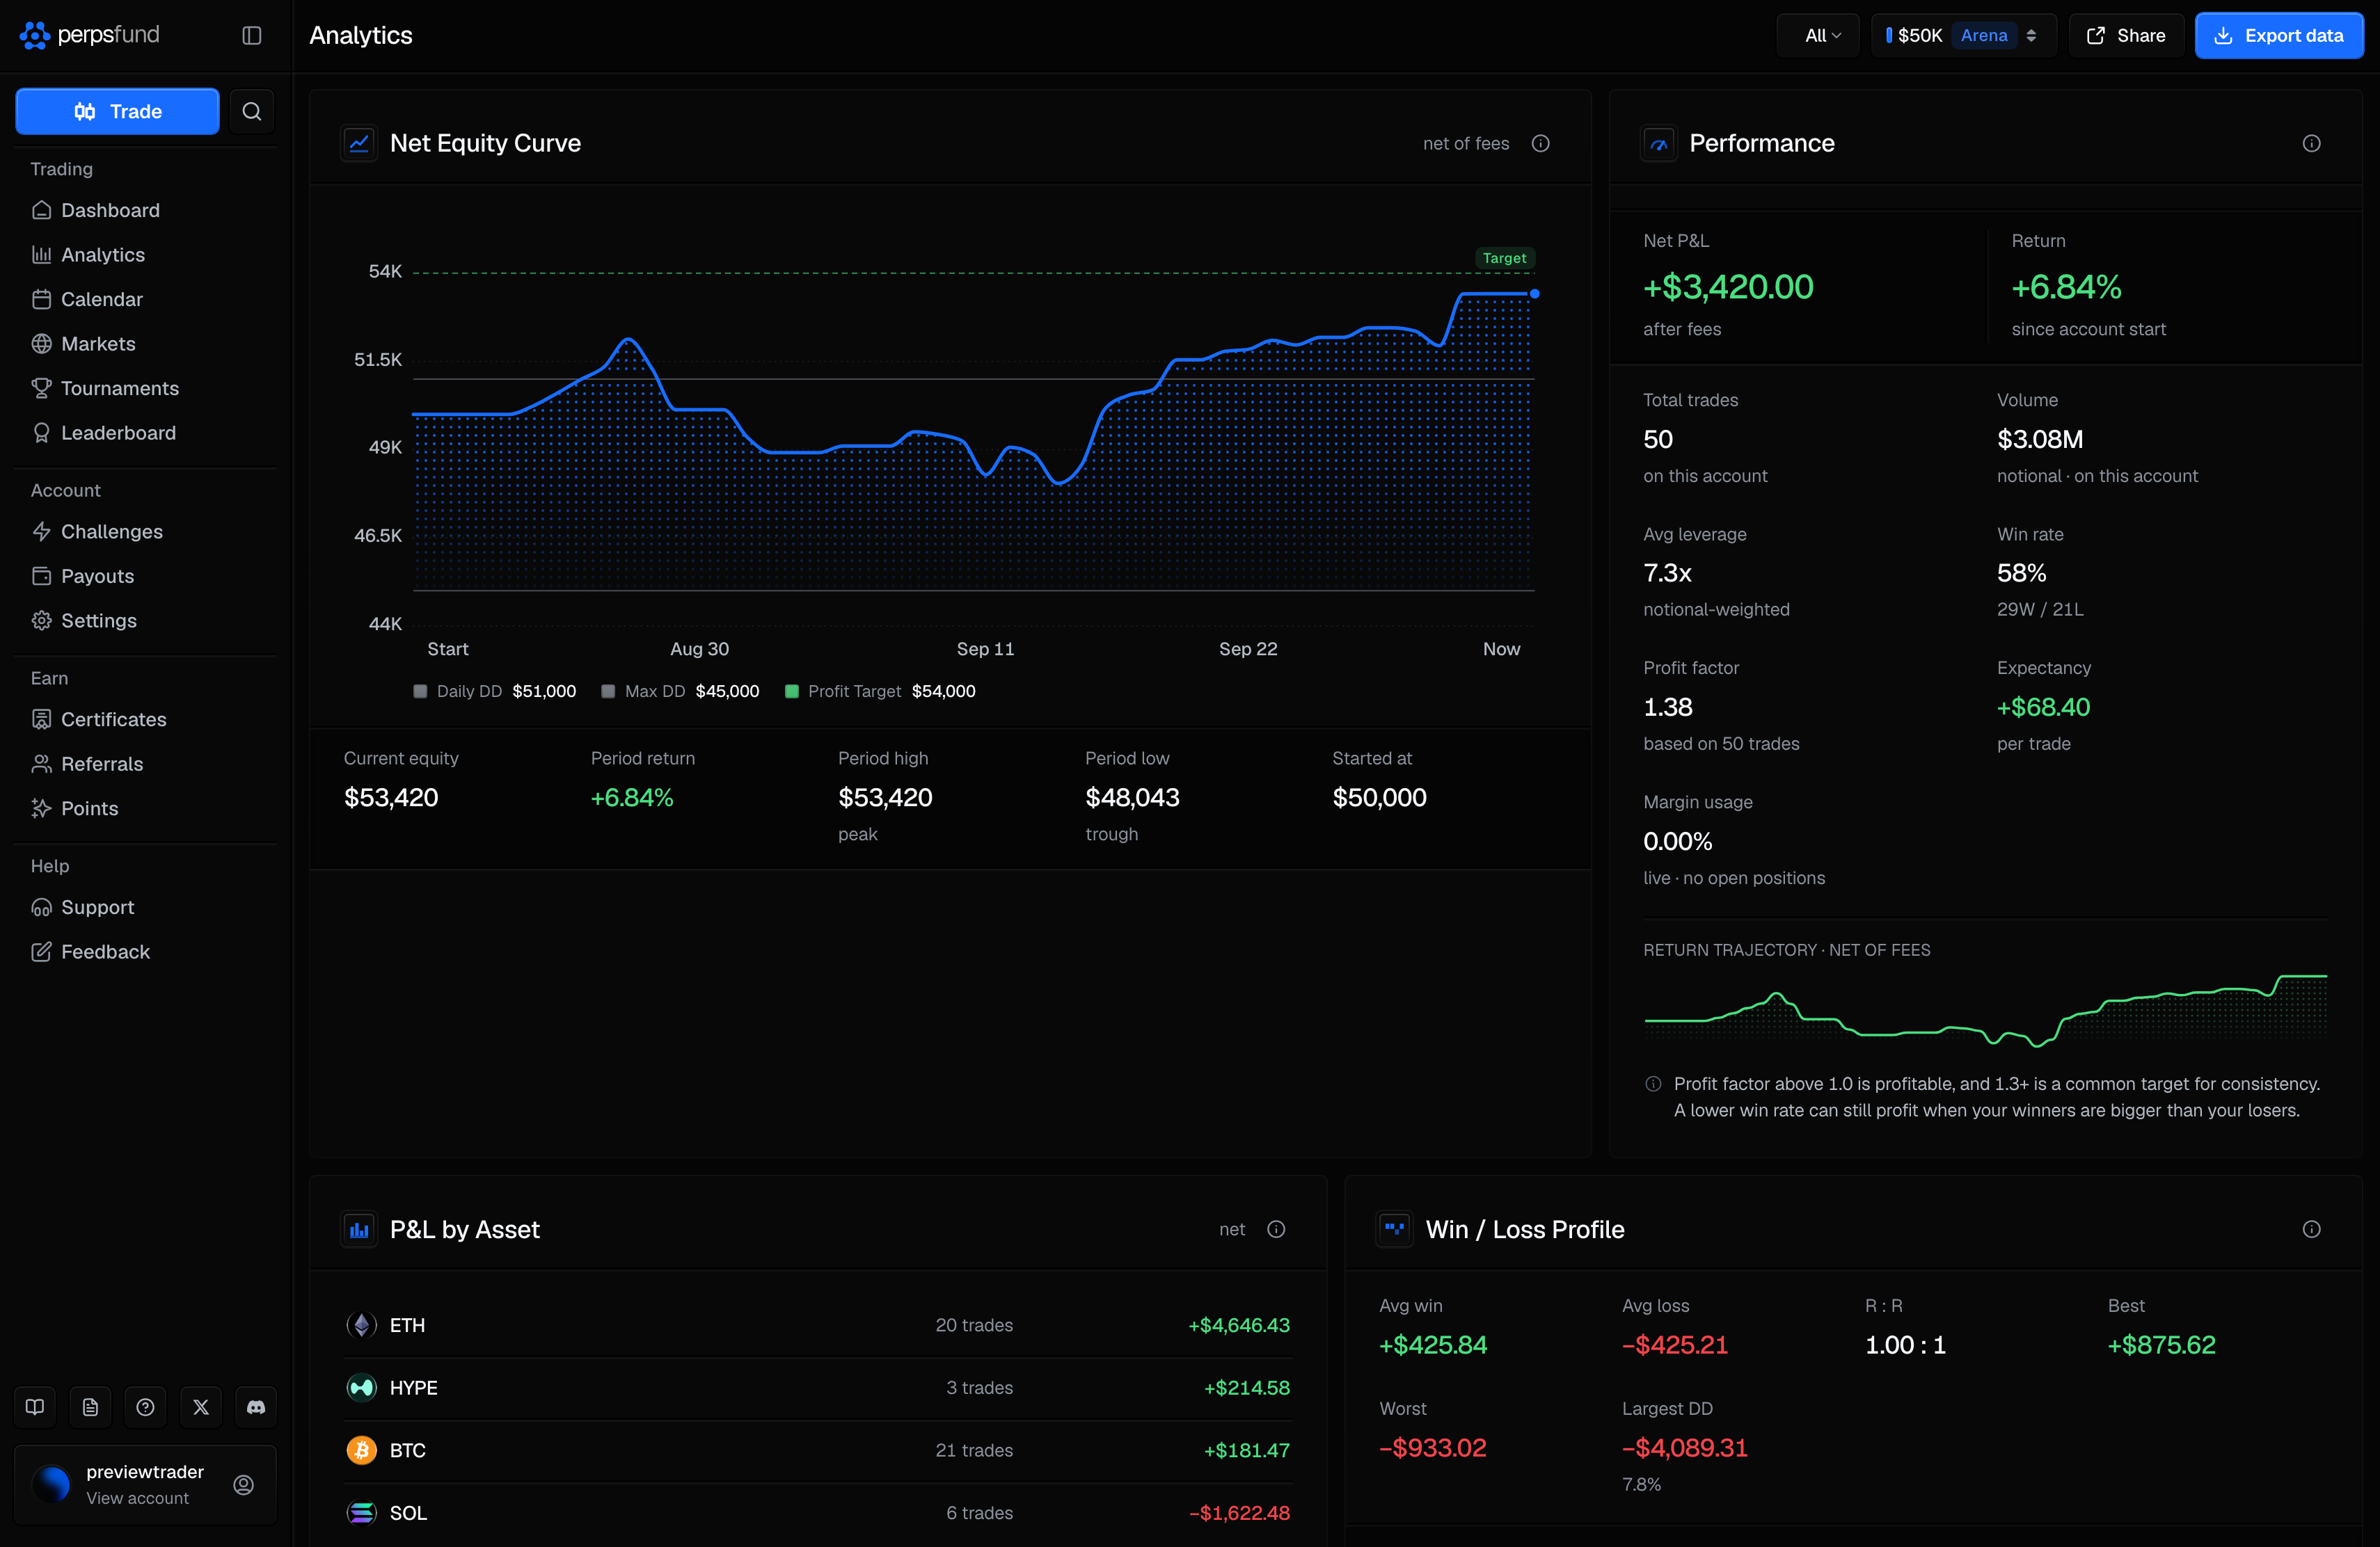Open Calendar from sidebar

[x=145, y=299]
